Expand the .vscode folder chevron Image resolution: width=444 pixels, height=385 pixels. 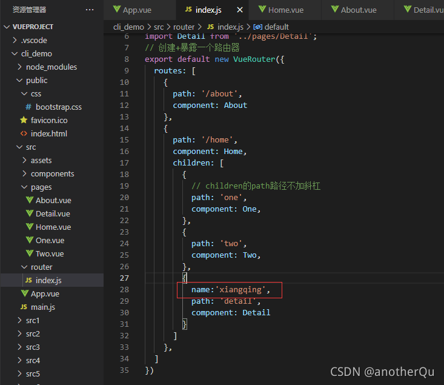[15, 40]
